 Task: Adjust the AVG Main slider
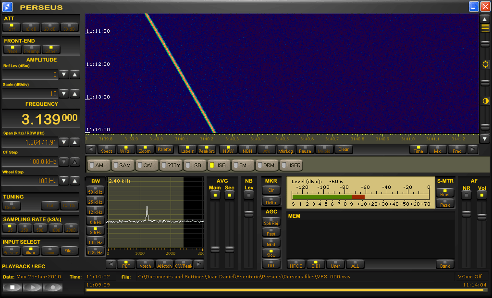(215, 249)
